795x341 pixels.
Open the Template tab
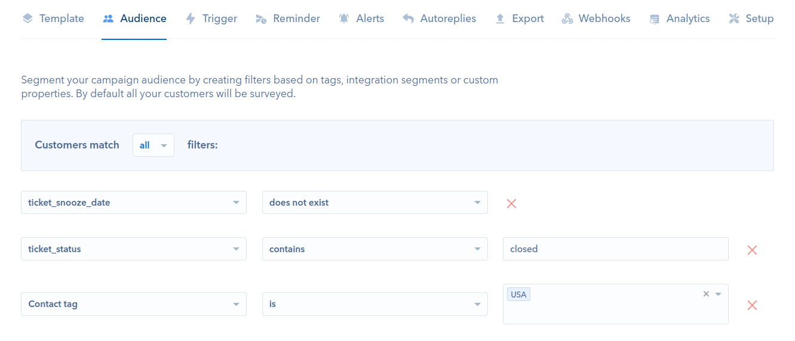pos(53,18)
